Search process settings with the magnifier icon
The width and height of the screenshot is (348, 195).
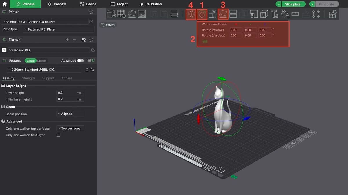click(x=93, y=70)
